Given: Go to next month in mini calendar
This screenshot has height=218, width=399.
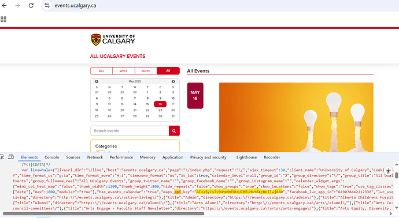Looking at the screenshot, I should tap(173, 82).
